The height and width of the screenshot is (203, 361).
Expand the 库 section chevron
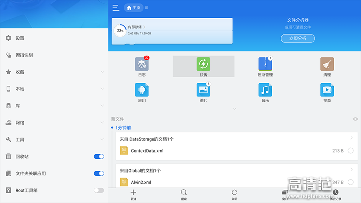click(102, 106)
